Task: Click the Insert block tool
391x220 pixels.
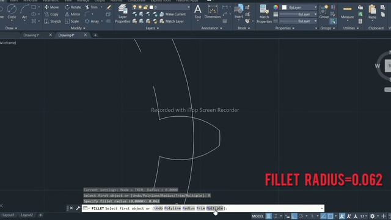Action: [x=239, y=12]
